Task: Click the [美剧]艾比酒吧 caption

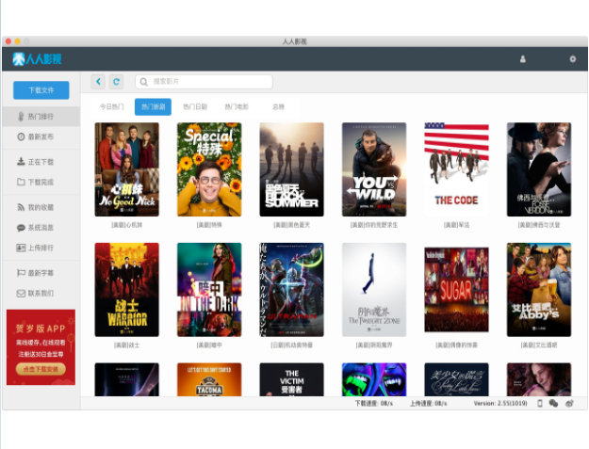Action: [x=539, y=345]
